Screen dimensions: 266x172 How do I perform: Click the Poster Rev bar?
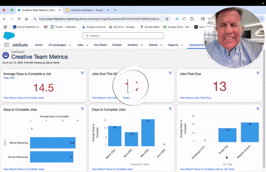pyautogui.click(x=227, y=135)
